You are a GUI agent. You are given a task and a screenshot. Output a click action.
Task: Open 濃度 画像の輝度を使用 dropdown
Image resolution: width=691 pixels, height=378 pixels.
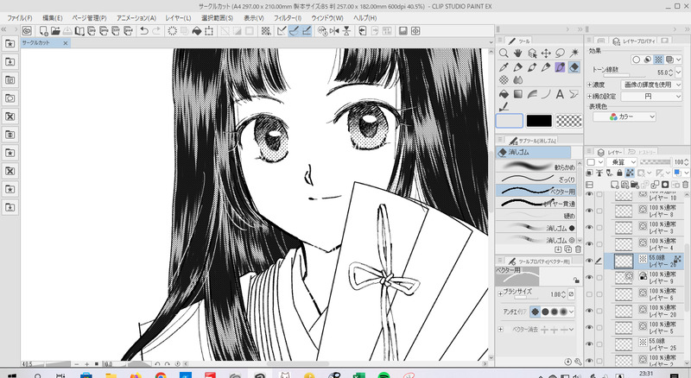pyautogui.click(x=651, y=85)
